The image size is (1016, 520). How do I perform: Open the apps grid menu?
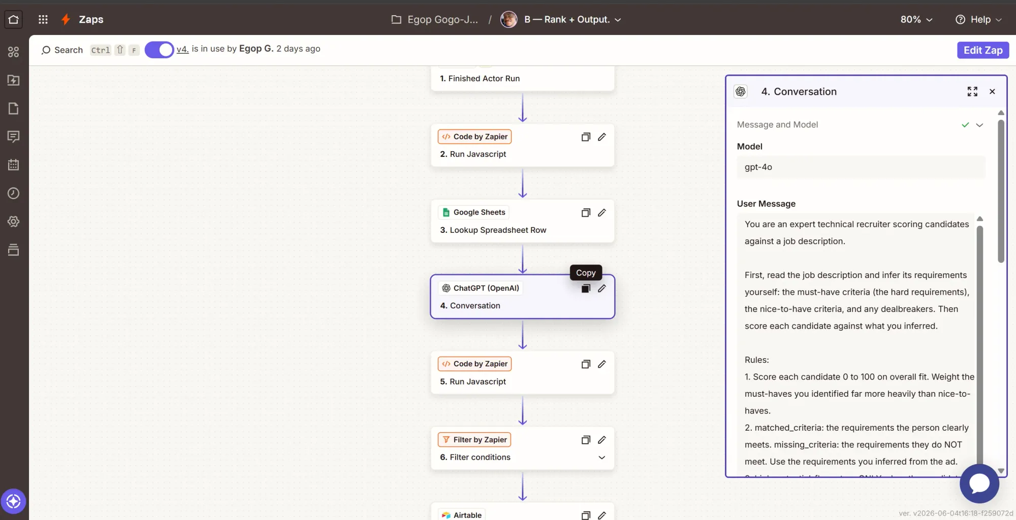pyautogui.click(x=43, y=19)
